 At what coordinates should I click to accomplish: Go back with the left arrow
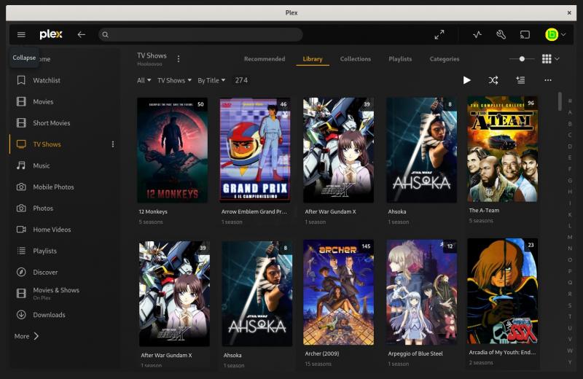(x=82, y=34)
